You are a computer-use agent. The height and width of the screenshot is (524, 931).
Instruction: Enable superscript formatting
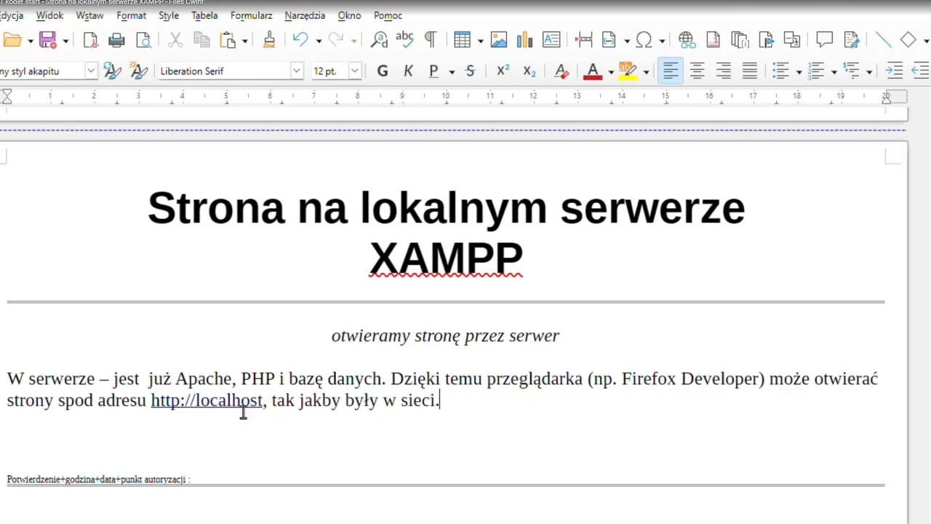tap(503, 71)
